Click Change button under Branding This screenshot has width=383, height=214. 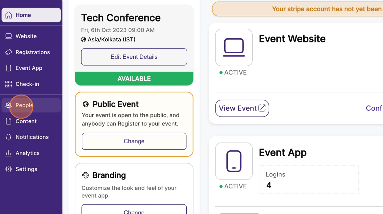click(x=134, y=210)
